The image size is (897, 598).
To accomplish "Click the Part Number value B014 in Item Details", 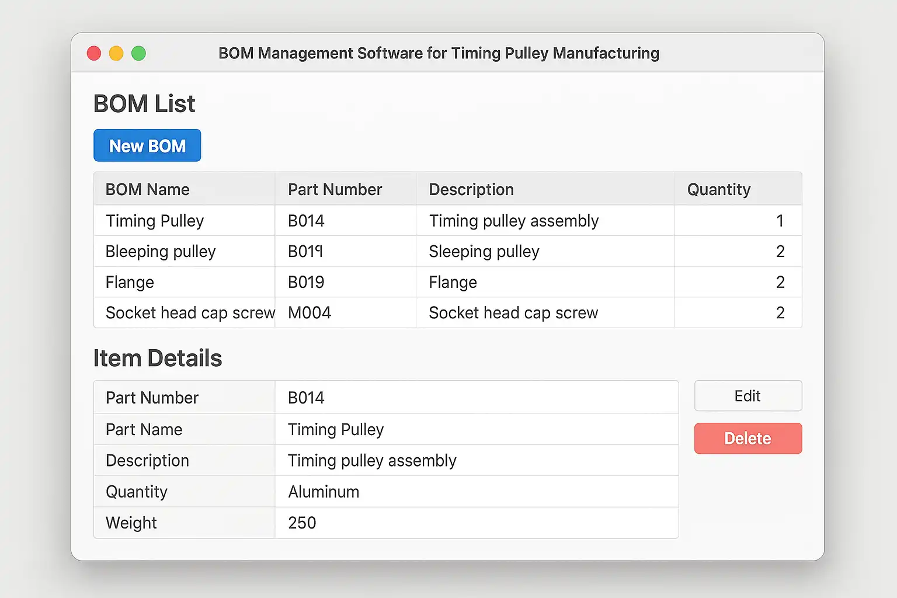I will pyautogui.click(x=306, y=398).
